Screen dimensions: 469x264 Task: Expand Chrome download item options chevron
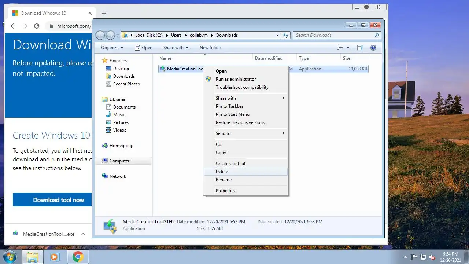[83, 234]
